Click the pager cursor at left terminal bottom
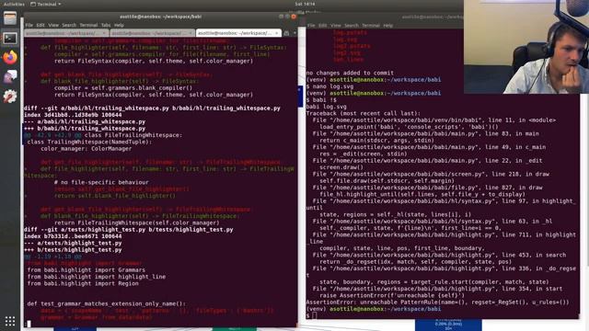 [29, 324]
